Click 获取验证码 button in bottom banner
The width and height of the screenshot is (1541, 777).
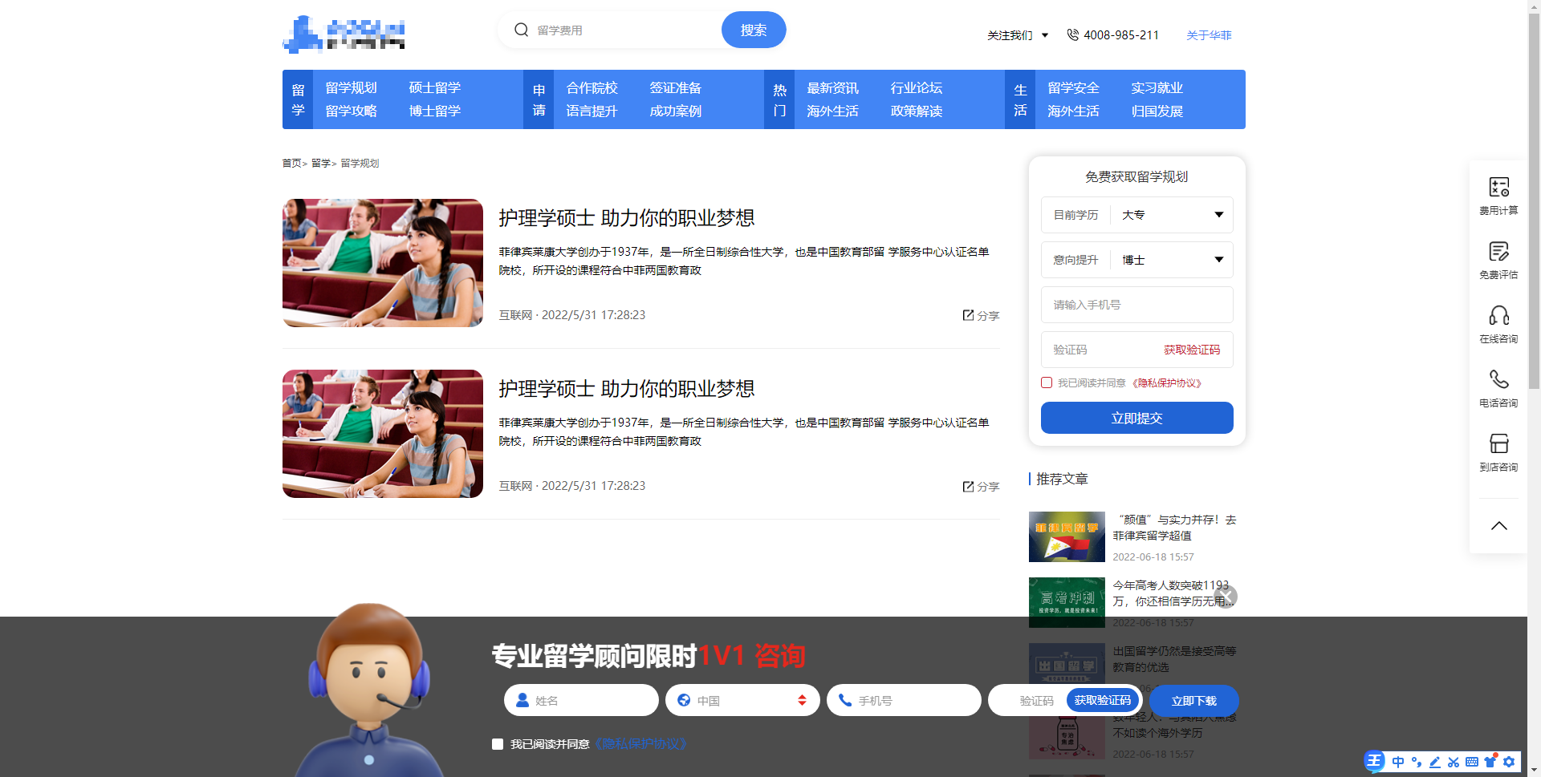(x=1103, y=700)
